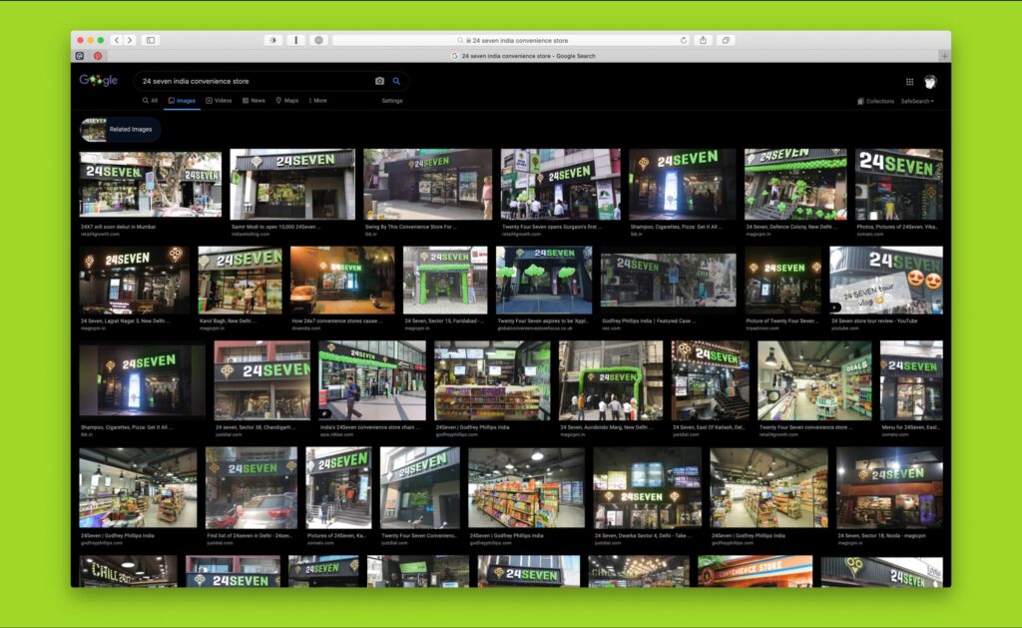Open a new tab with plus button

tap(943, 56)
